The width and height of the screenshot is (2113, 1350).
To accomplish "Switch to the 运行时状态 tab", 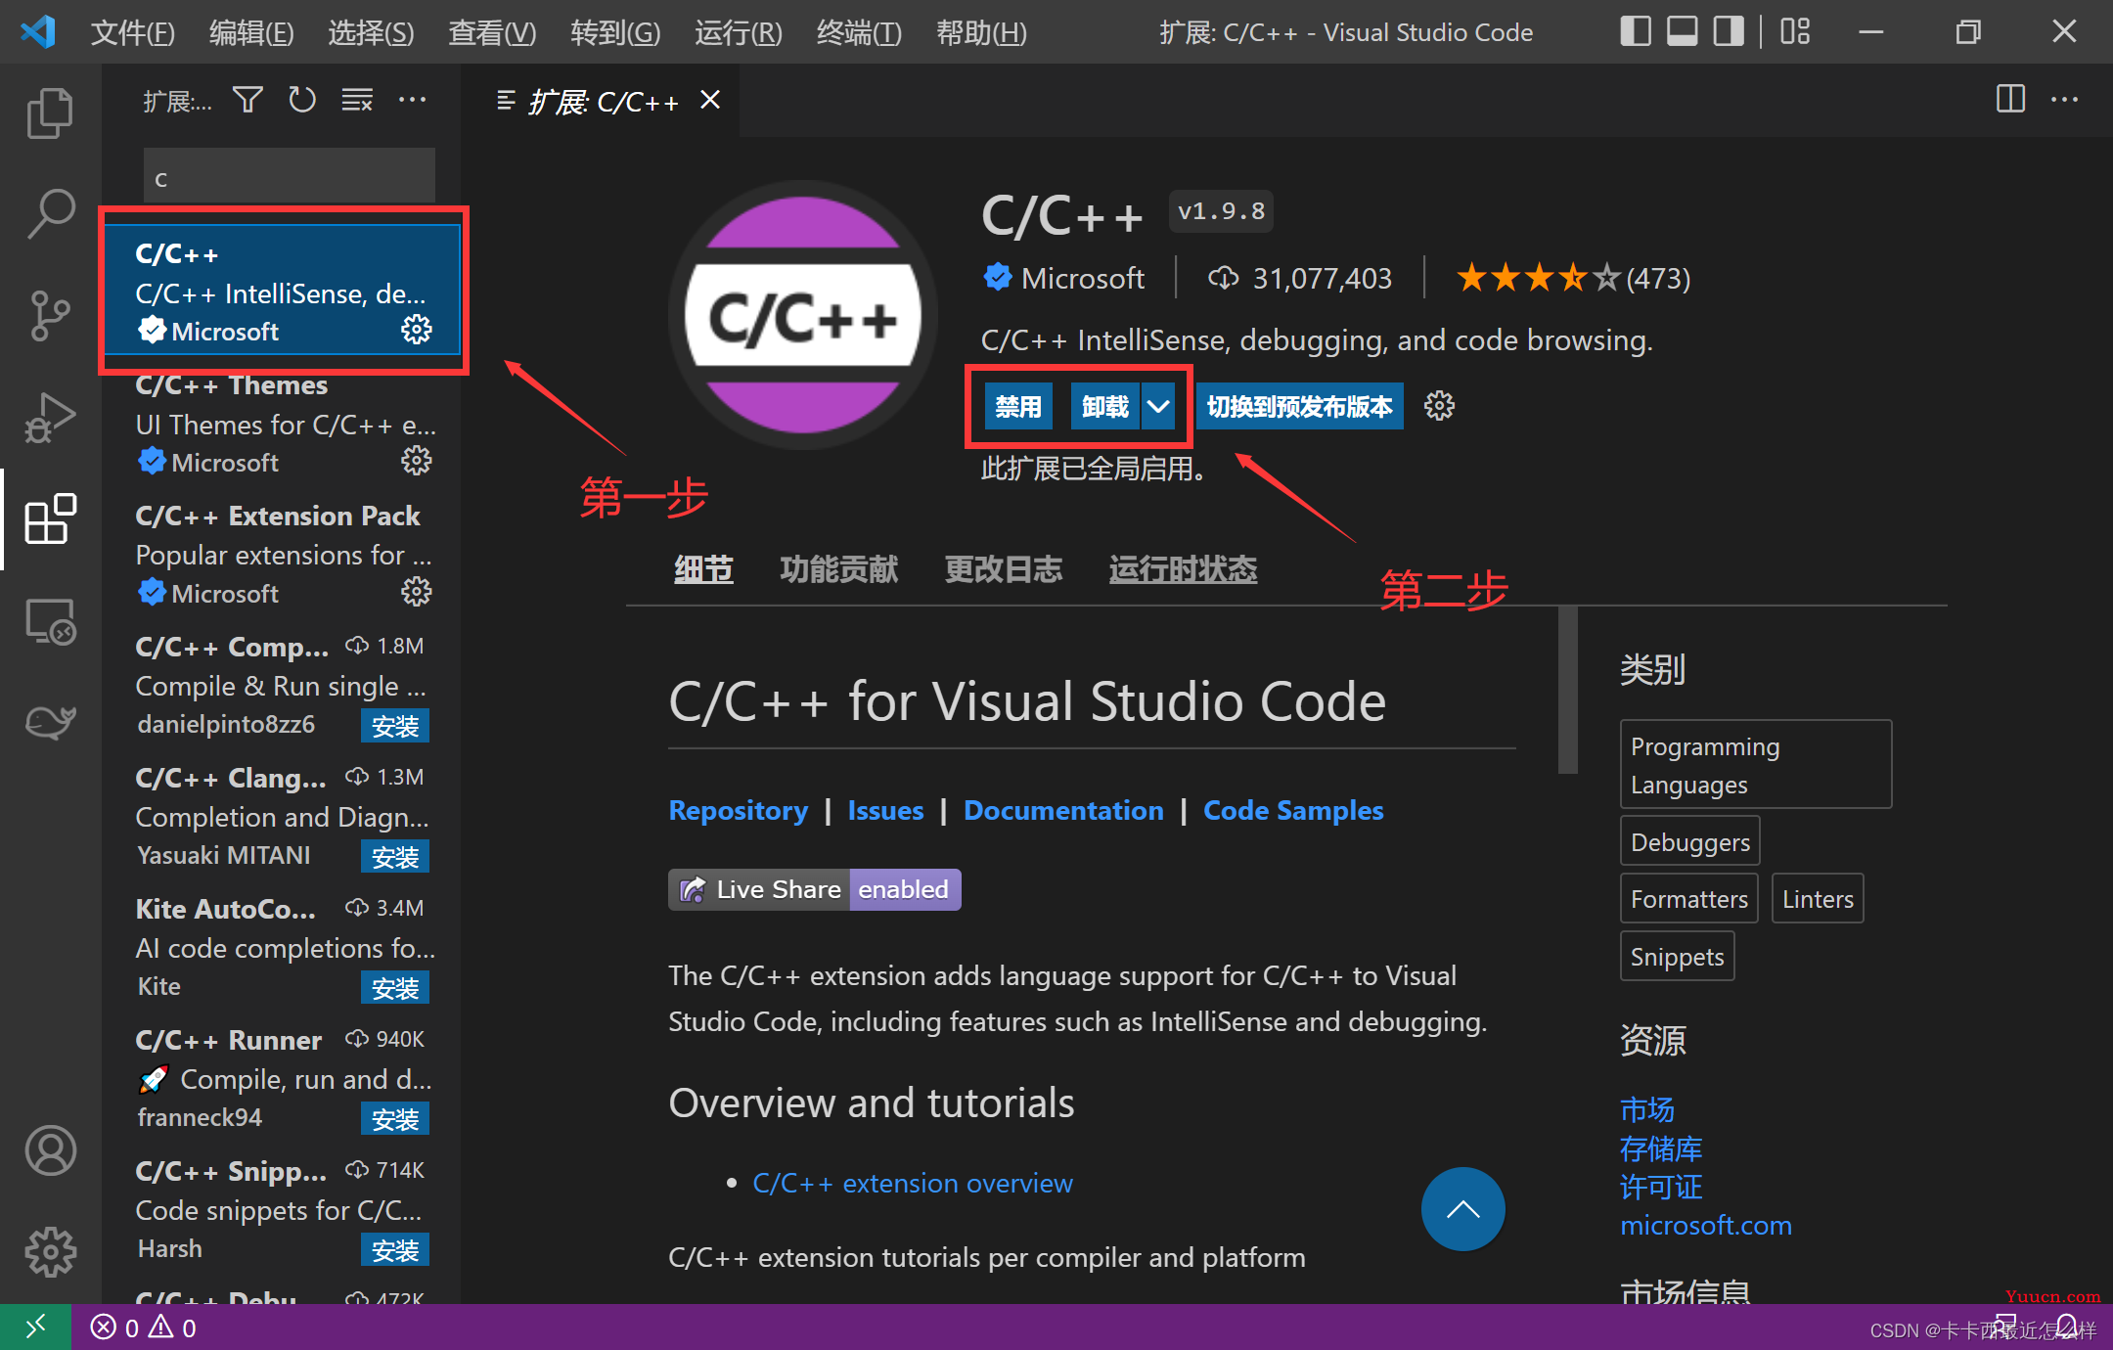I will click(x=1183, y=569).
